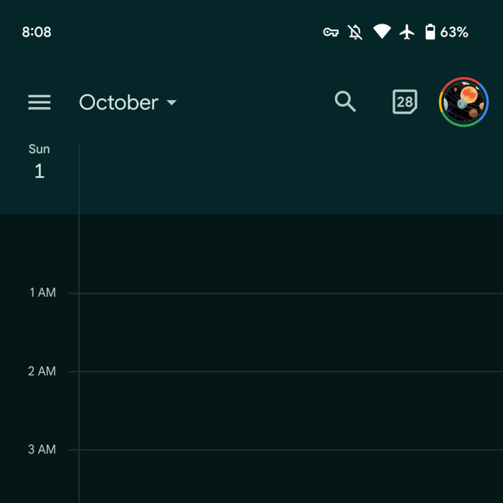Viewport: 503px width, 503px height.
Task: Tap the airplane mode status icon
Action: (407, 32)
